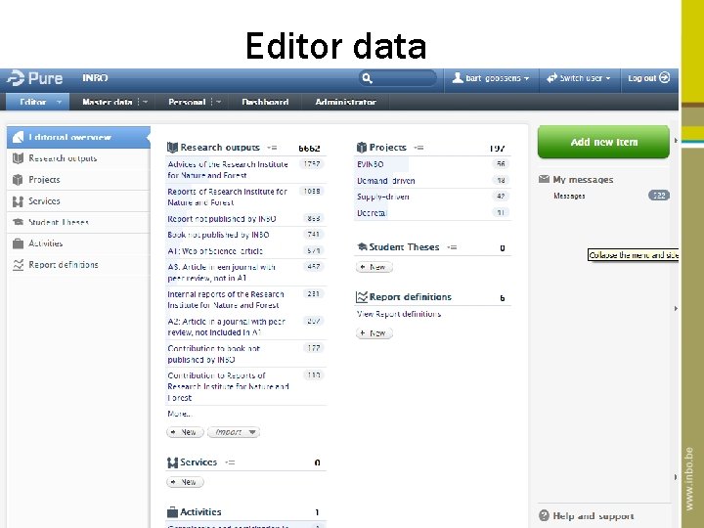Click the messages count badge
704x528 pixels.
[659, 196]
